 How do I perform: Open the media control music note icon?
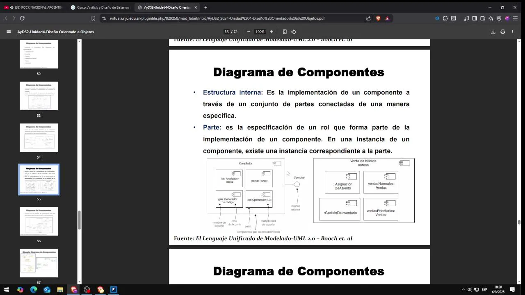tap(466, 18)
